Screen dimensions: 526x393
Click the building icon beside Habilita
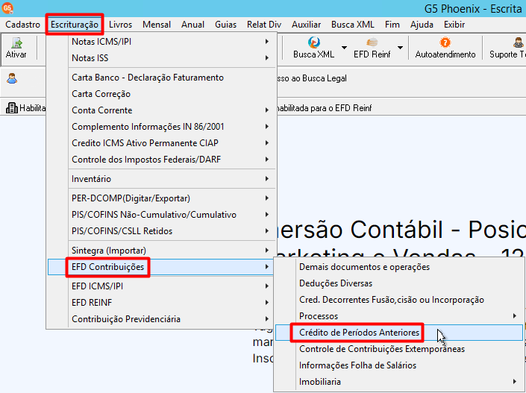pyautogui.click(x=12, y=107)
